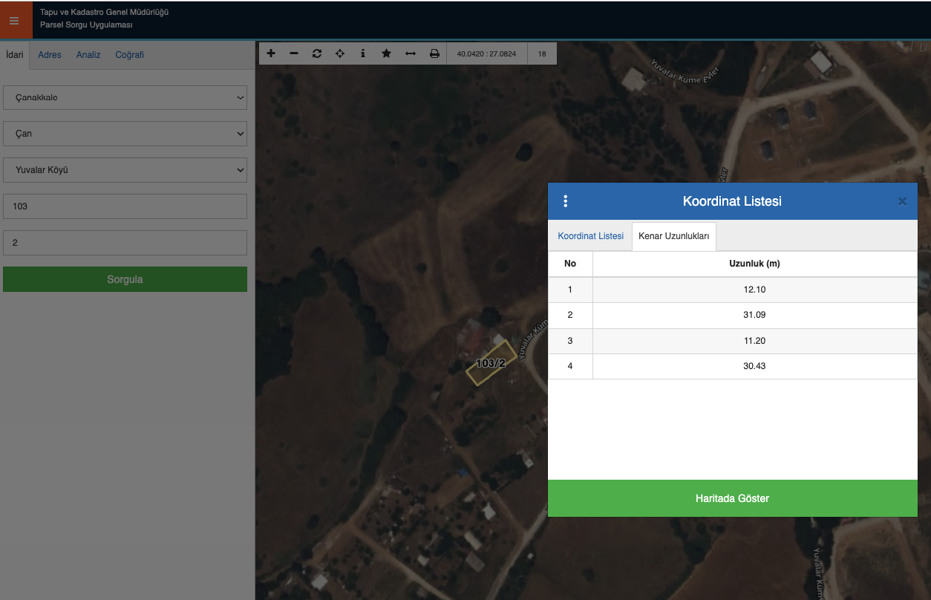Select the distance measure arrows icon
The image size is (931, 600).
pyautogui.click(x=410, y=53)
